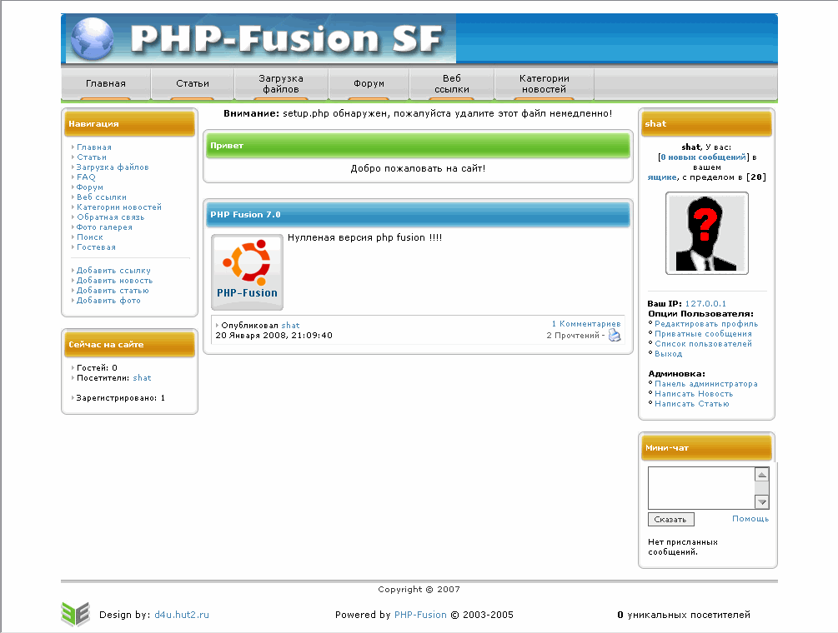
Task: Click the globe logo in the header
Action: click(x=92, y=37)
